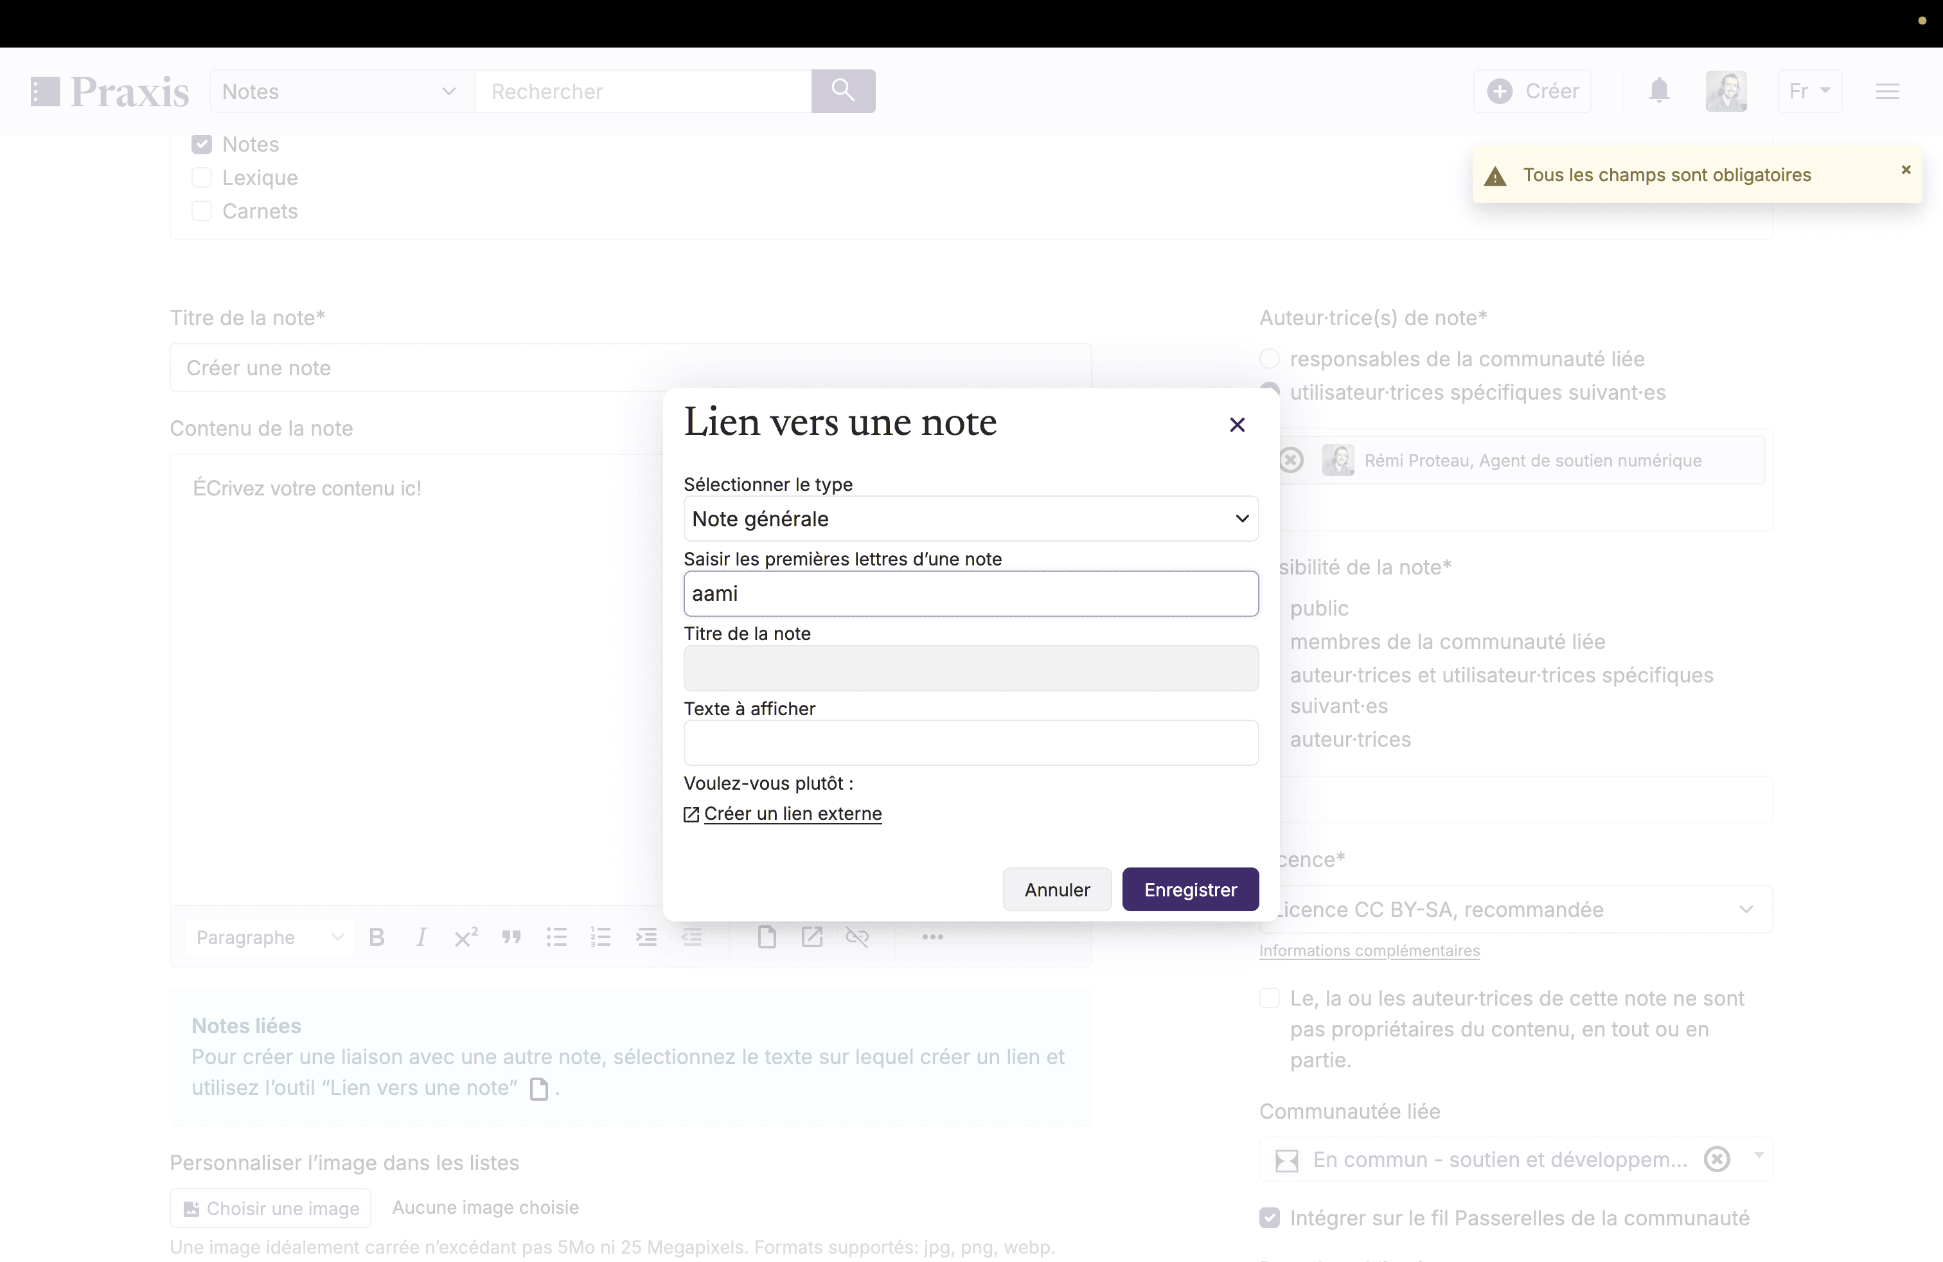Image resolution: width=1943 pixels, height=1262 pixels.
Task: Click the Rechercher search field
Action: (x=643, y=91)
